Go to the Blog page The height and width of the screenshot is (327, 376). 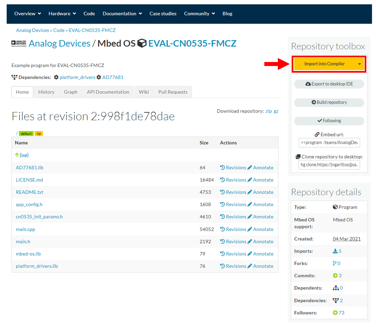227,14
